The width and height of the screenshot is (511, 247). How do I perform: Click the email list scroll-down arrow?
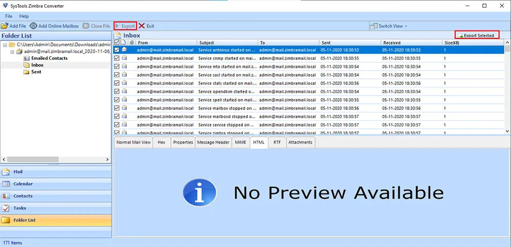tap(507, 131)
